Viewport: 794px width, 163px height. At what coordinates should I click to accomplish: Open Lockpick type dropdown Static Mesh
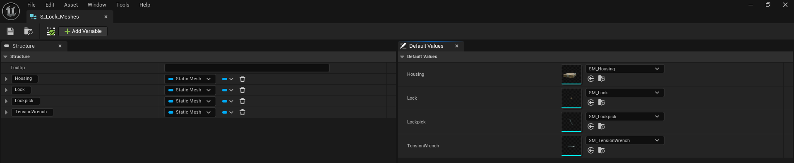pos(190,101)
